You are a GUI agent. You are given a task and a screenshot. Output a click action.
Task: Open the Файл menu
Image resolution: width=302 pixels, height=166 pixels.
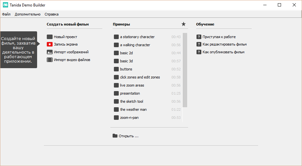tap(6, 14)
